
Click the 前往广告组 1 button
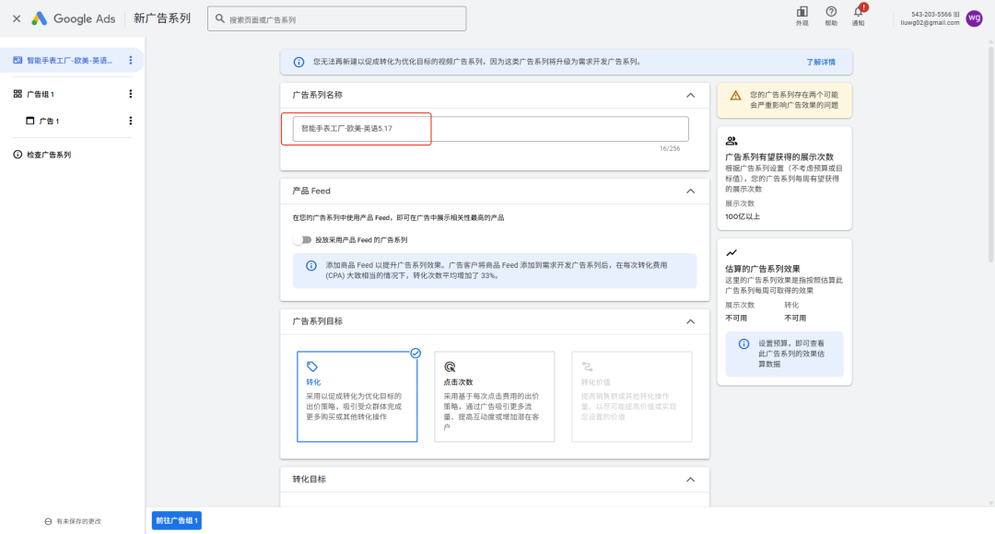[x=176, y=520]
